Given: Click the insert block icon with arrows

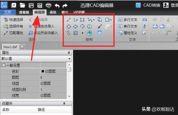Looking at the screenshot, I should pyautogui.click(x=100, y=20).
